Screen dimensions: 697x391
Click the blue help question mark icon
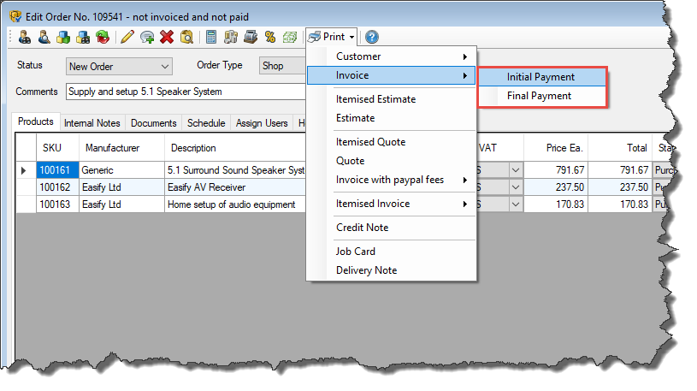point(372,37)
